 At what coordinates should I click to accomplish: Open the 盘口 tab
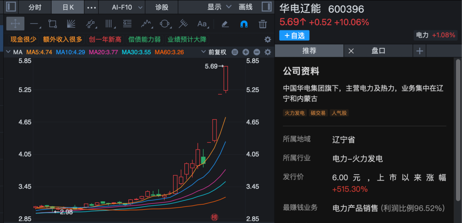pos(378,51)
